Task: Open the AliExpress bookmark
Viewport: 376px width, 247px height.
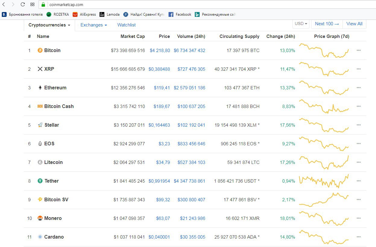Action: [84, 14]
